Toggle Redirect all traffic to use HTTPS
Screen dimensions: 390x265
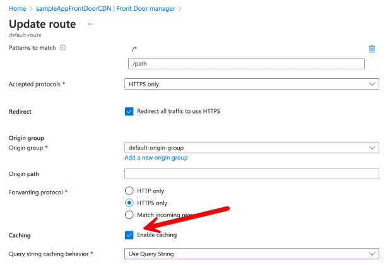(x=129, y=111)
